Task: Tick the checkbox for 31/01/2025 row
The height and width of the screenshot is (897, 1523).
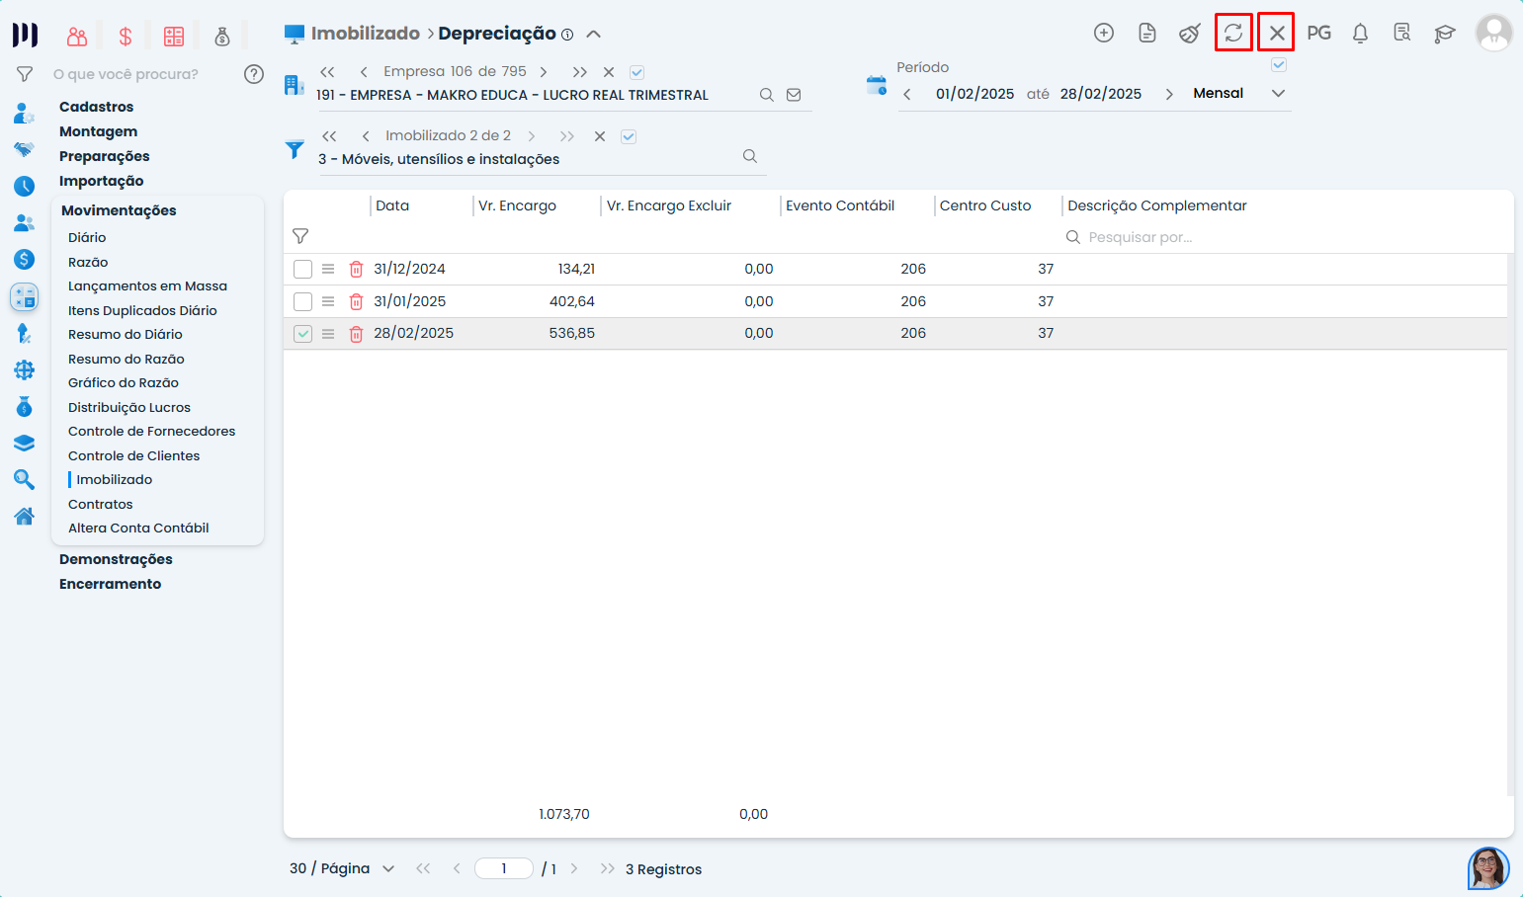Action: [303, 301]
